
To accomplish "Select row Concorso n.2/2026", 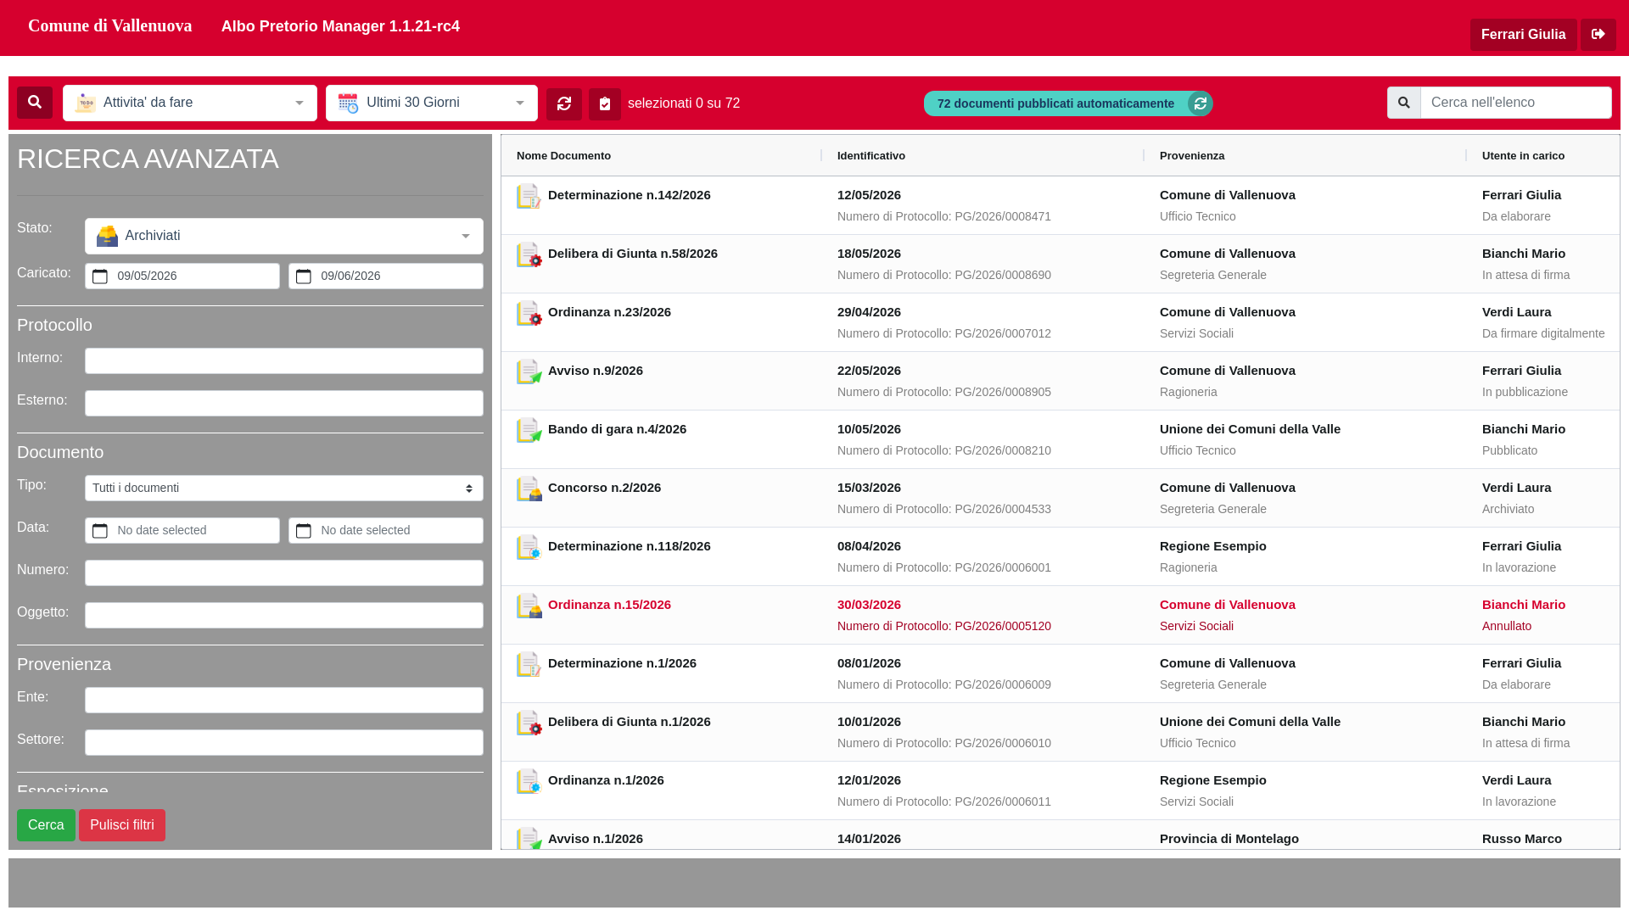I will point(1060,498).
